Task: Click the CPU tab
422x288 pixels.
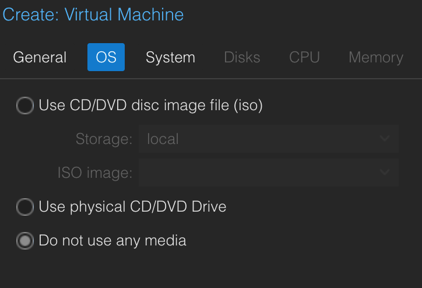Action: tap(304, 57)
